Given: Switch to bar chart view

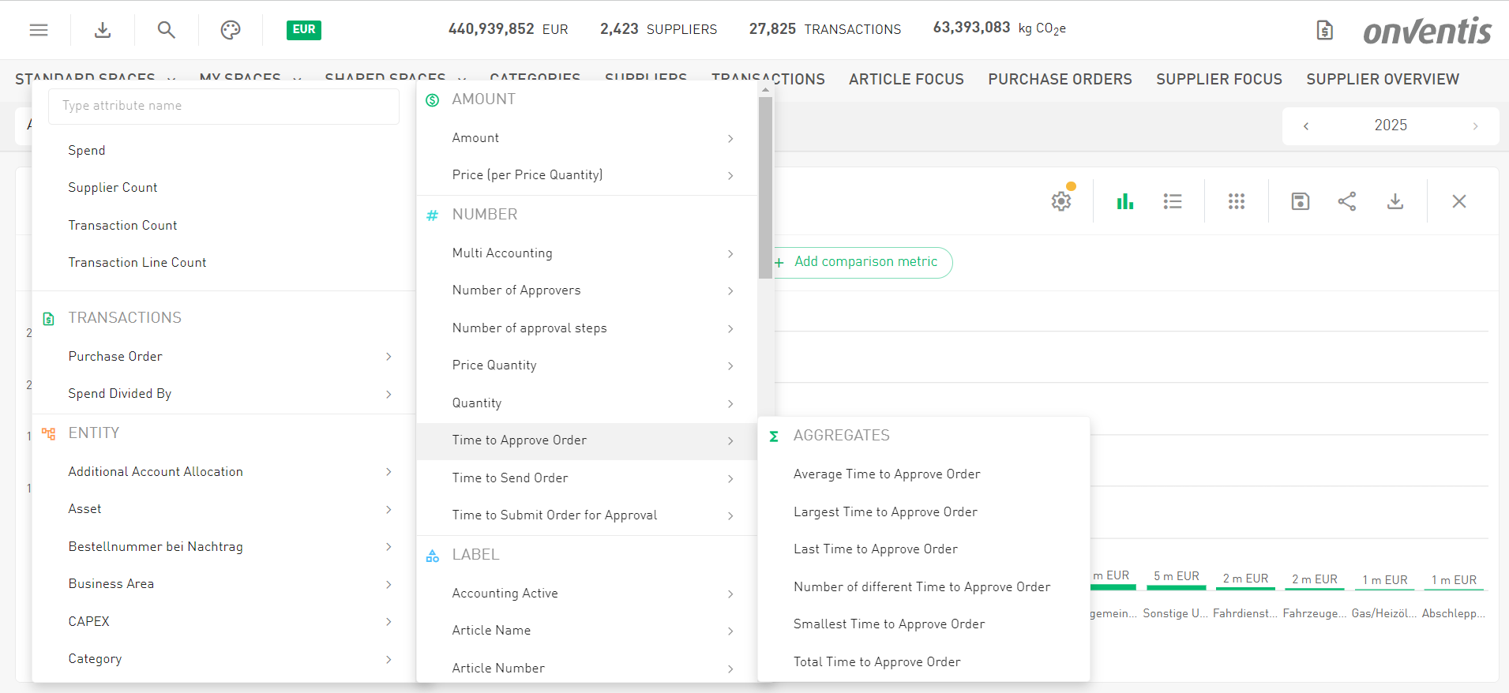Looking at the screenshot, I should 1125,201.
